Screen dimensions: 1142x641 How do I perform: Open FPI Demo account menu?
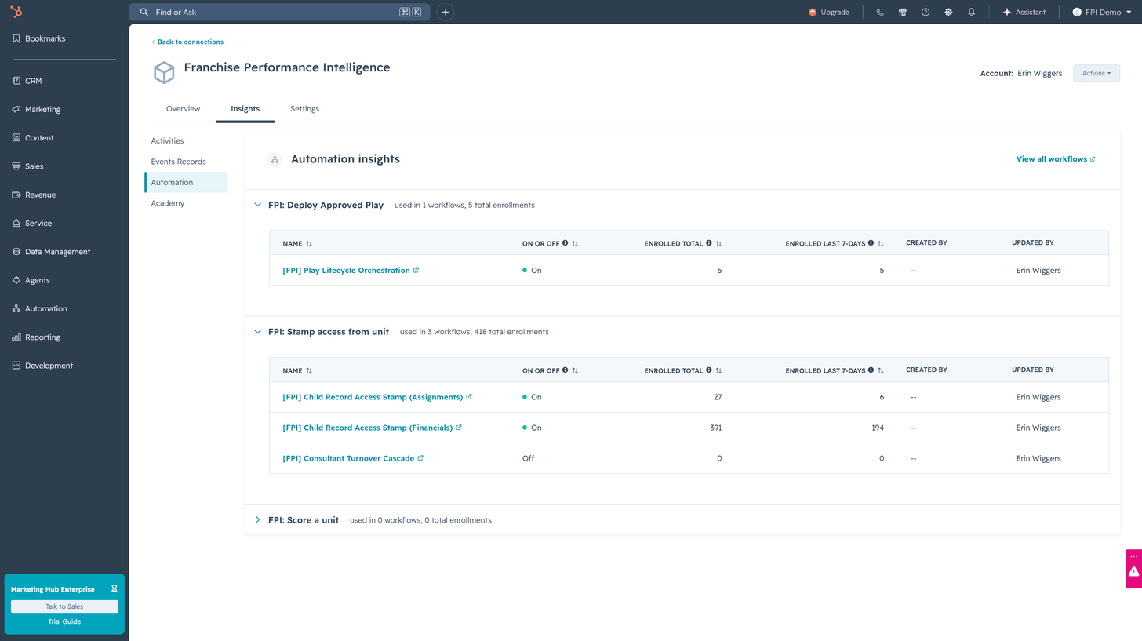tap(1102, 13)
